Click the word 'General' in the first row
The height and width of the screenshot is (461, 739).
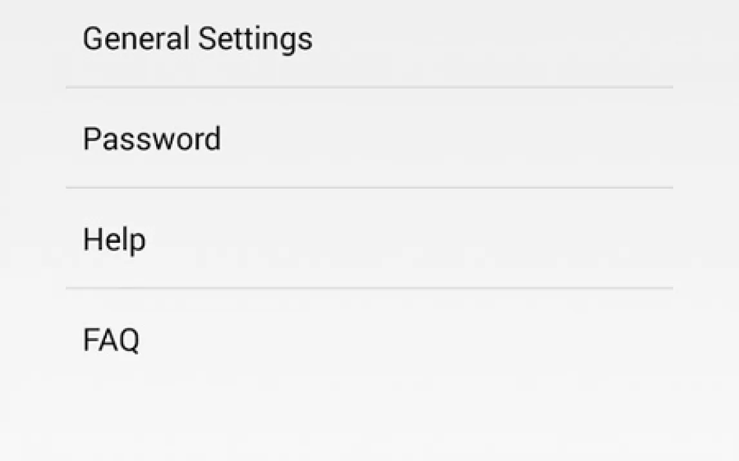pyautogui.click(x=136, y=38)
